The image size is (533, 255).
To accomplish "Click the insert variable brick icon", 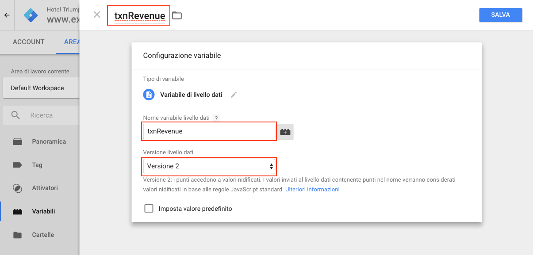I will click(285, 132).
